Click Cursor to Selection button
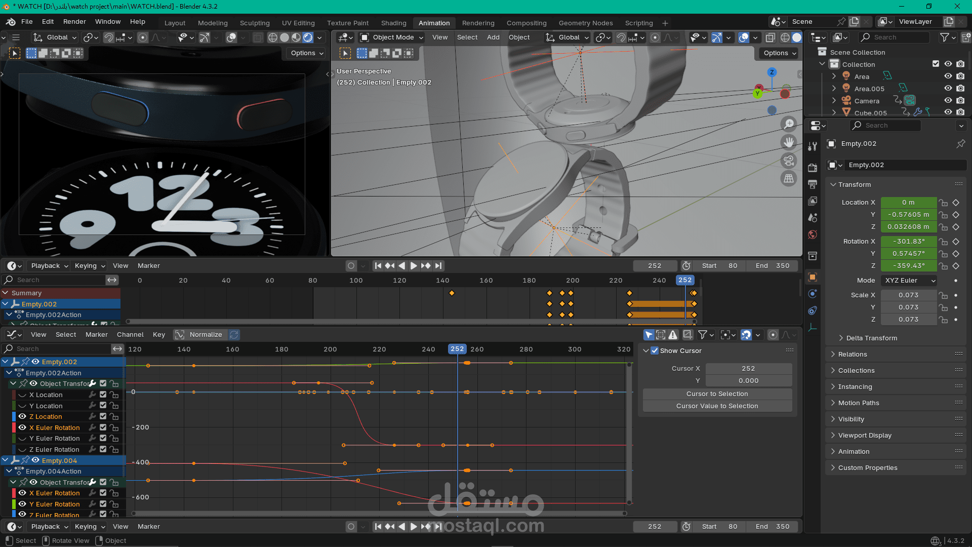972x547 pixels. click(717, 394)
